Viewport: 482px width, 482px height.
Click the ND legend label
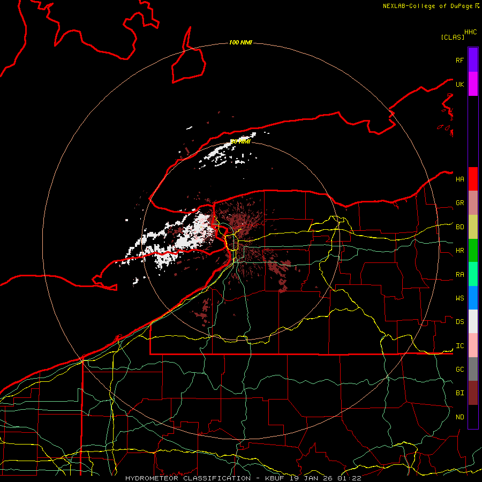(460, 417)
